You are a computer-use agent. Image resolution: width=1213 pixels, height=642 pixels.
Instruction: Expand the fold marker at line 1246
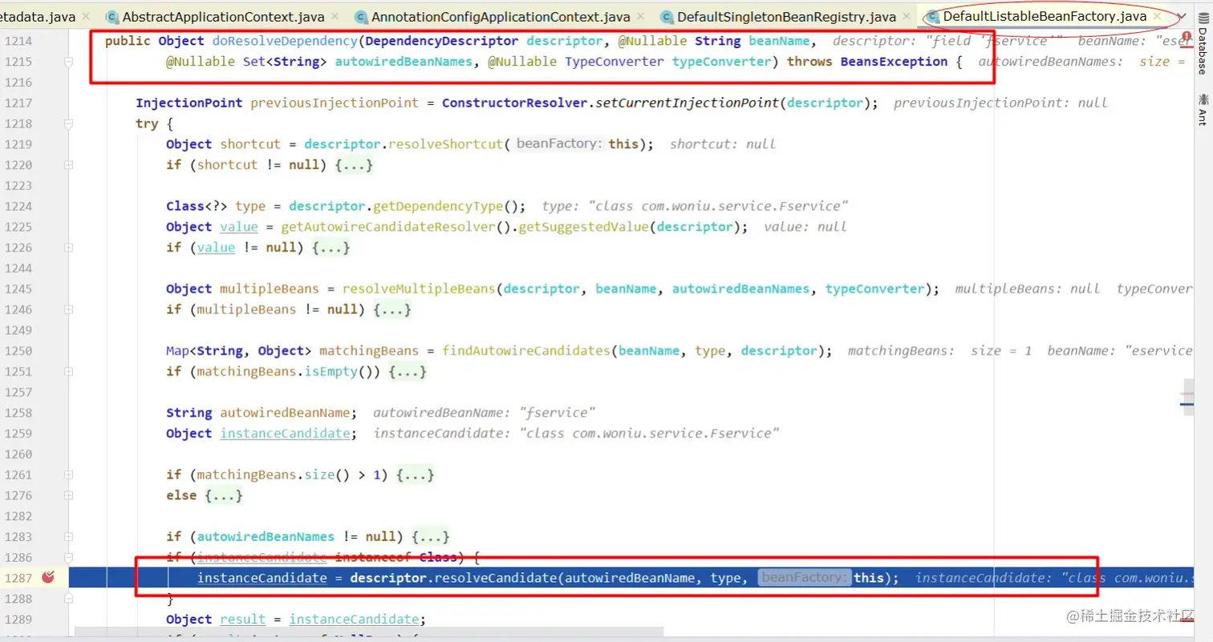[x=69, y=309]
